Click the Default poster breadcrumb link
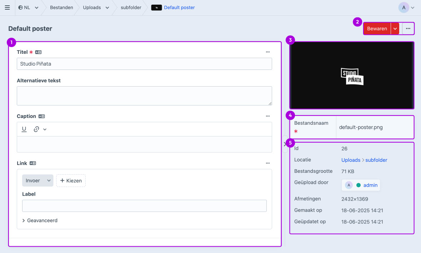The height and width of the screenshot is (253, 421). 179,7
